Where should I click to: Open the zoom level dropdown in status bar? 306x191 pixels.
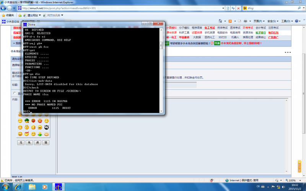click(300, 180)
